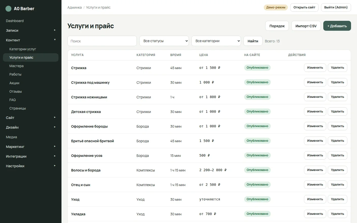Viewport: 357px width, 223px height.
Task: Open the Все категории filter dropdown
Action: (x=216, y=41)
